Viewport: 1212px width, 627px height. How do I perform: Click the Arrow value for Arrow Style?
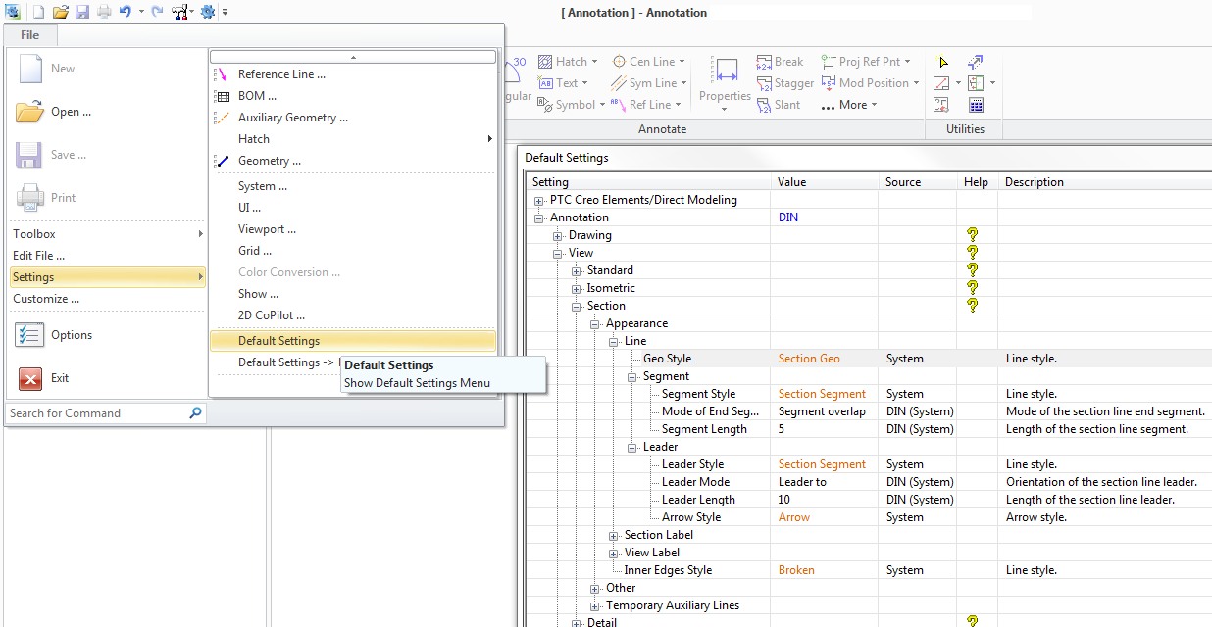click(x=794, y=517)
